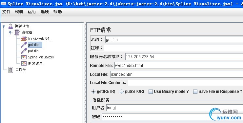The height and width of the screenshot is (123, 243).
Task: Enable Use Binary mode checkbox
Action: tap(151, 92)
